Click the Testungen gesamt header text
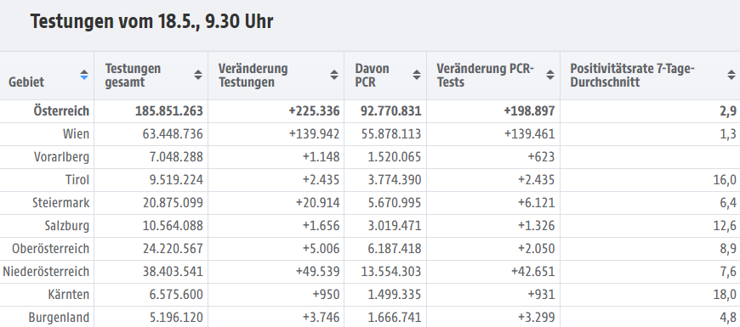 point(133,76)
